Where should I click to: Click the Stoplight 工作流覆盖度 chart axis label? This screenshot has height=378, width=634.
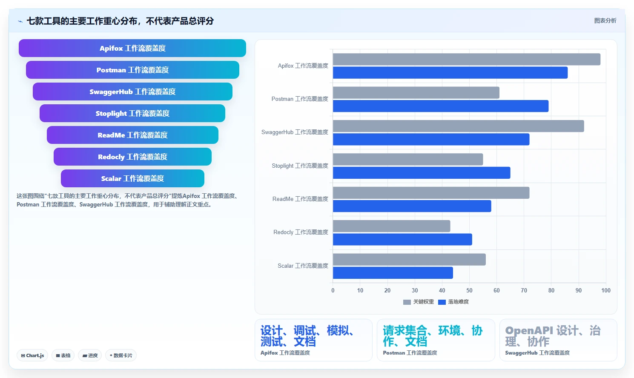click(x=300, y=166)
